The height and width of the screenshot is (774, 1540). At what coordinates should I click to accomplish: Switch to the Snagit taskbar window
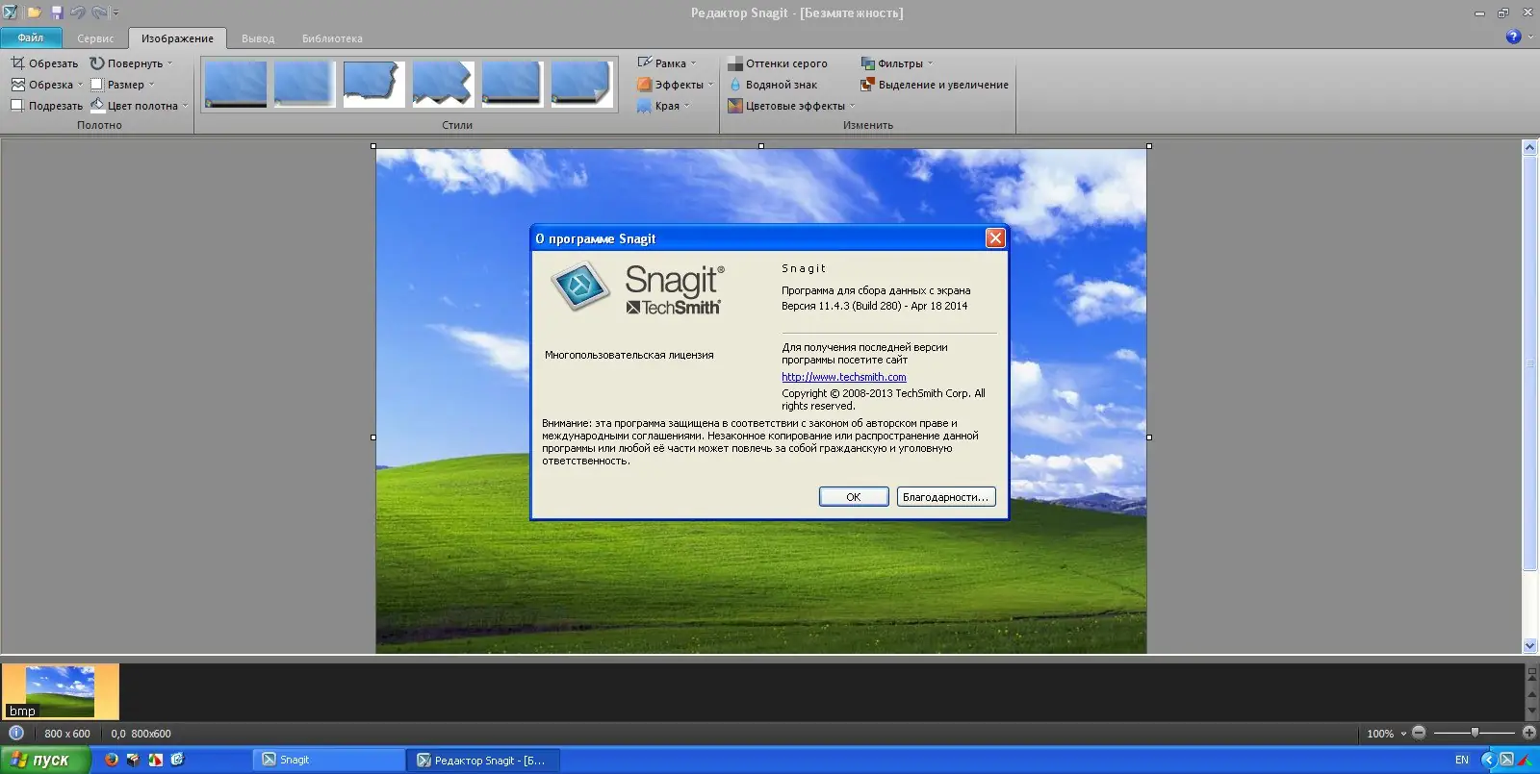pos(329,760)
